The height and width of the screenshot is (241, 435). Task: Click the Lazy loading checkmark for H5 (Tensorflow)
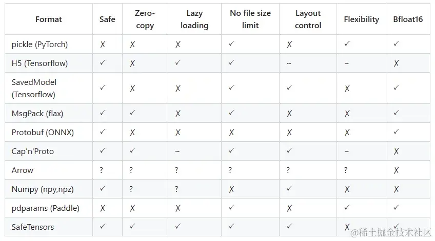pyautogui.click(x=178, y=62)
